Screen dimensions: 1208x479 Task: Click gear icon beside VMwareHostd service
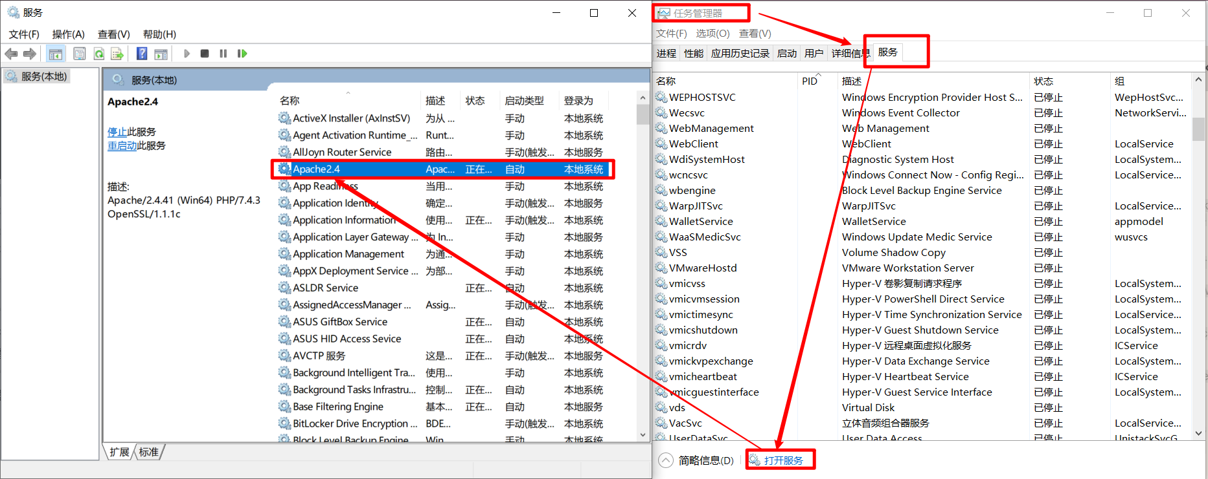coord(661,268)
